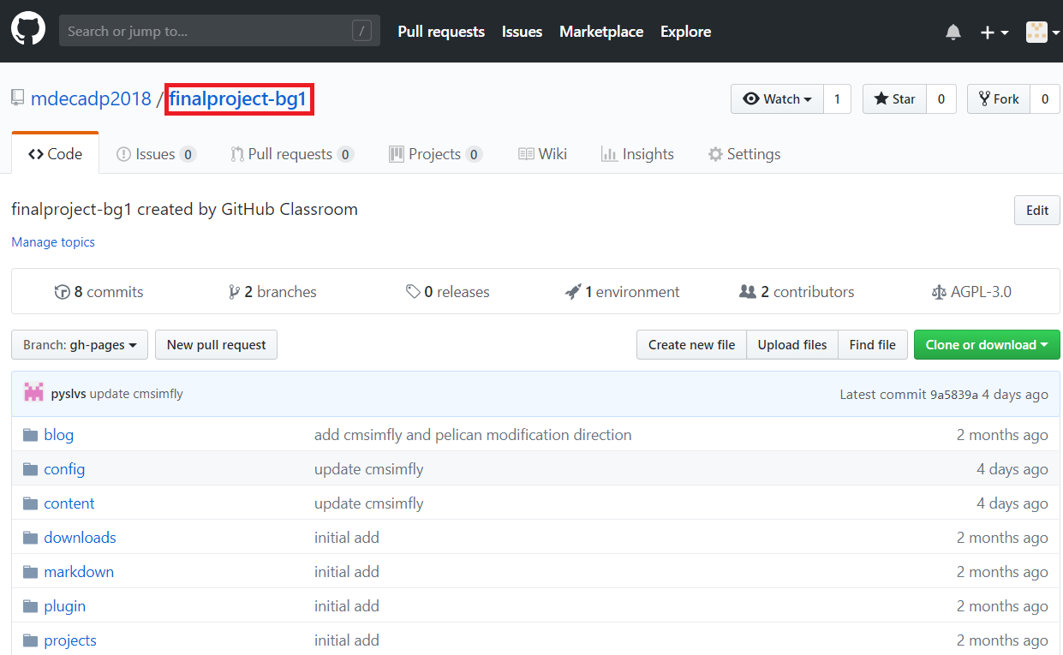Open the finalproject-bg1 repository link
Image resolution: width=1063 pixels, height=655 pixels.
(238, 99)
